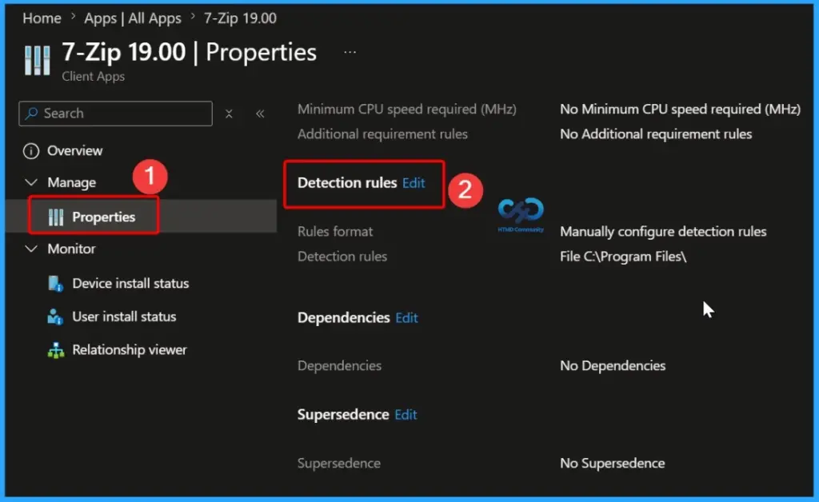Click the 'Client Apps' subtitle
The image size is (819, 502).
93,76
